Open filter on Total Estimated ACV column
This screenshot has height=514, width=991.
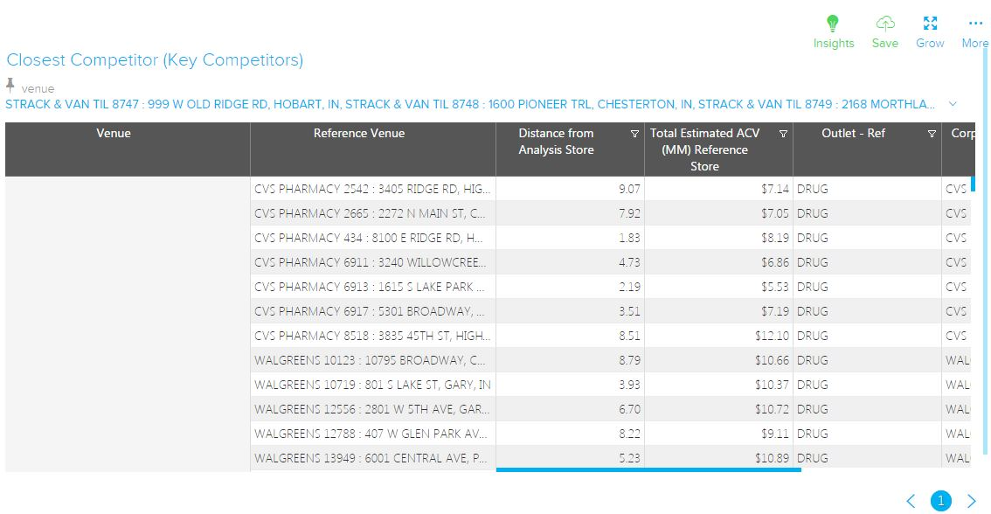[783, 134]
